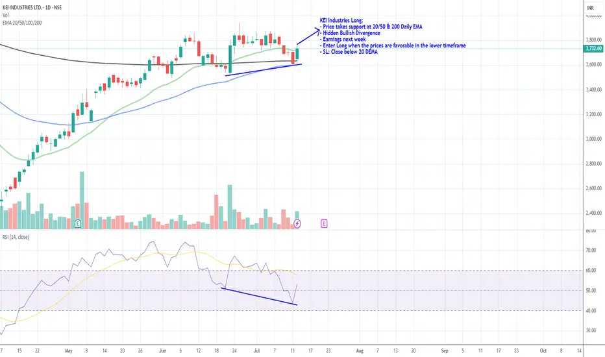Click the KEI INDUSTRIES LTD. symbol title
The height and width of the screenshot is (357, 605).
[x=32, y=7]
